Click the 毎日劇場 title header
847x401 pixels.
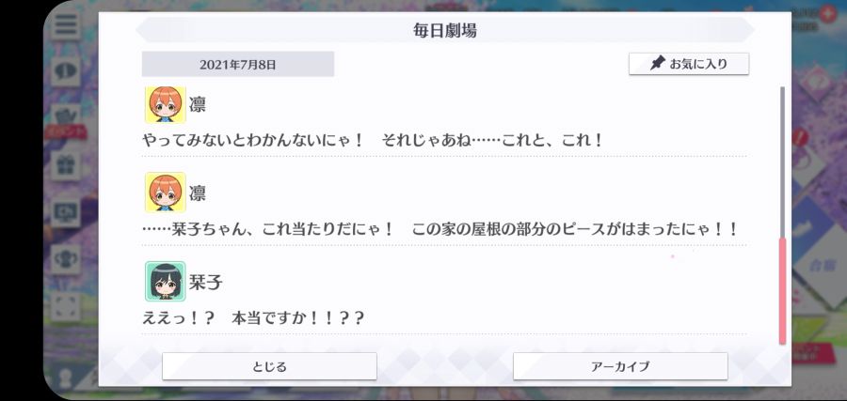pos(444,31)
